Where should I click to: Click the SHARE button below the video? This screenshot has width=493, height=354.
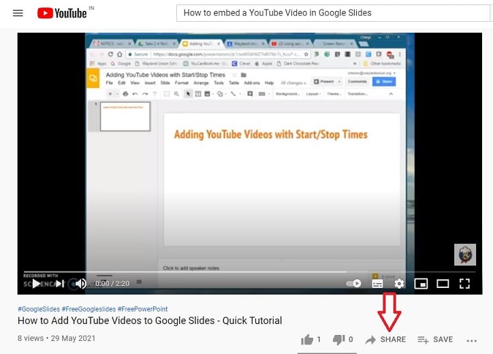point(385,340)
